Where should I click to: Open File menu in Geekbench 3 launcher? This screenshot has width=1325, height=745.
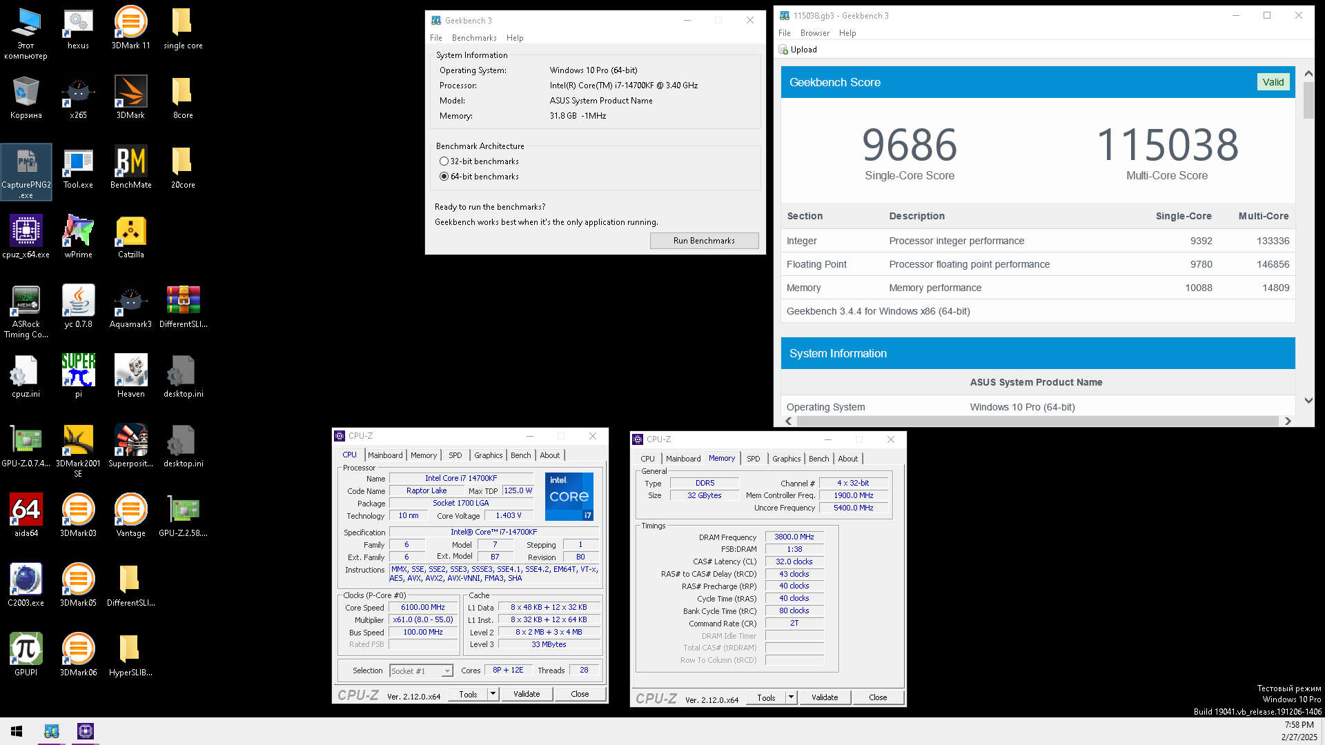point(436,38)
